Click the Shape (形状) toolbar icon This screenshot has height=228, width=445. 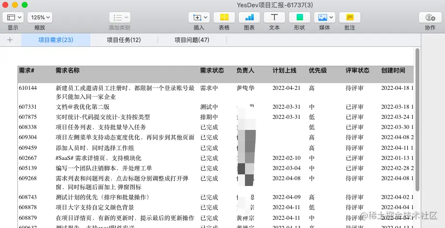(300, 17)
